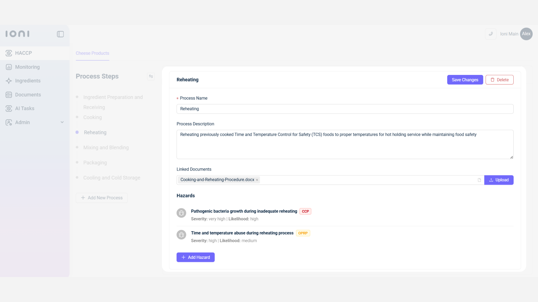The image size is (538, 302).
Task: Click the Add Hazard button
Action: tap(195, 257)
